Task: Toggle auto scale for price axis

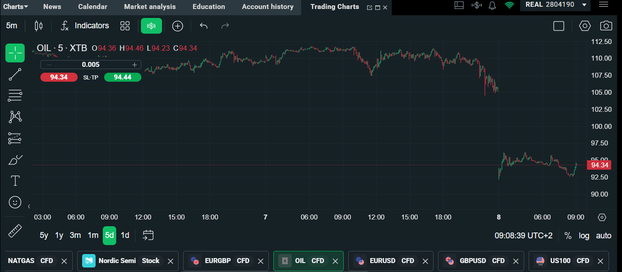Action: (x=604, y=236)
